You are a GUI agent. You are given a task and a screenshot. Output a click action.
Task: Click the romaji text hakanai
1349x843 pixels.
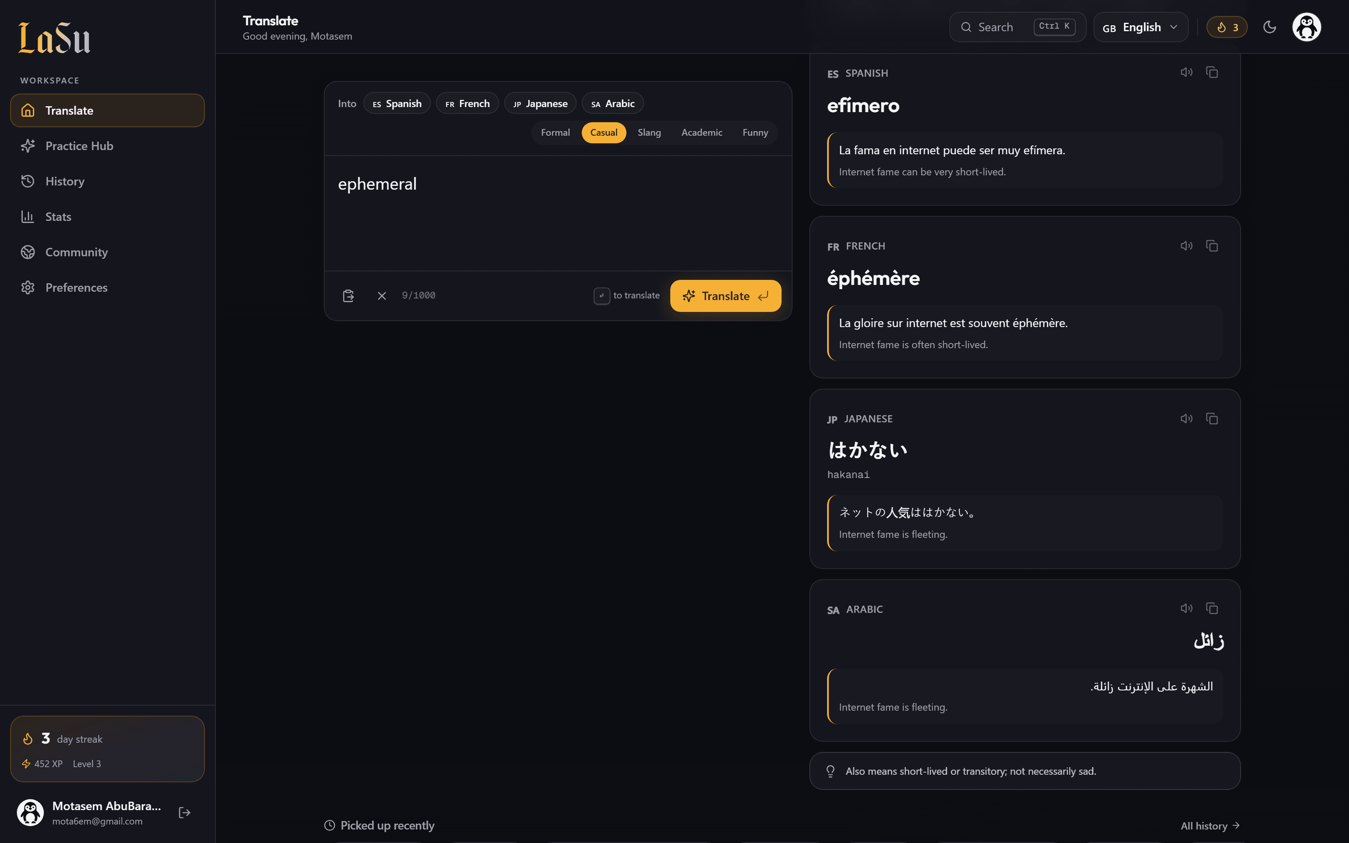848,475
